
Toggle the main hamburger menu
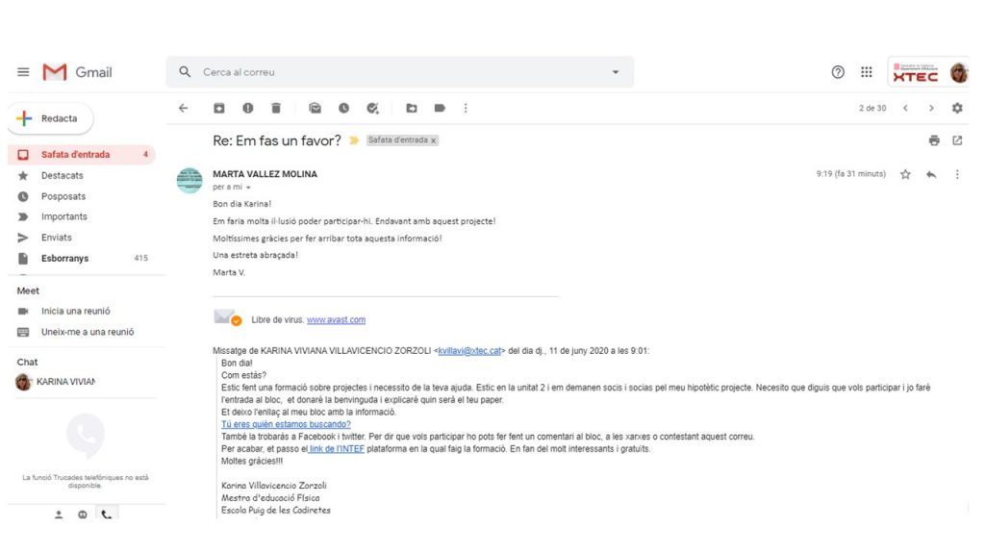click(x=23, y=72)
